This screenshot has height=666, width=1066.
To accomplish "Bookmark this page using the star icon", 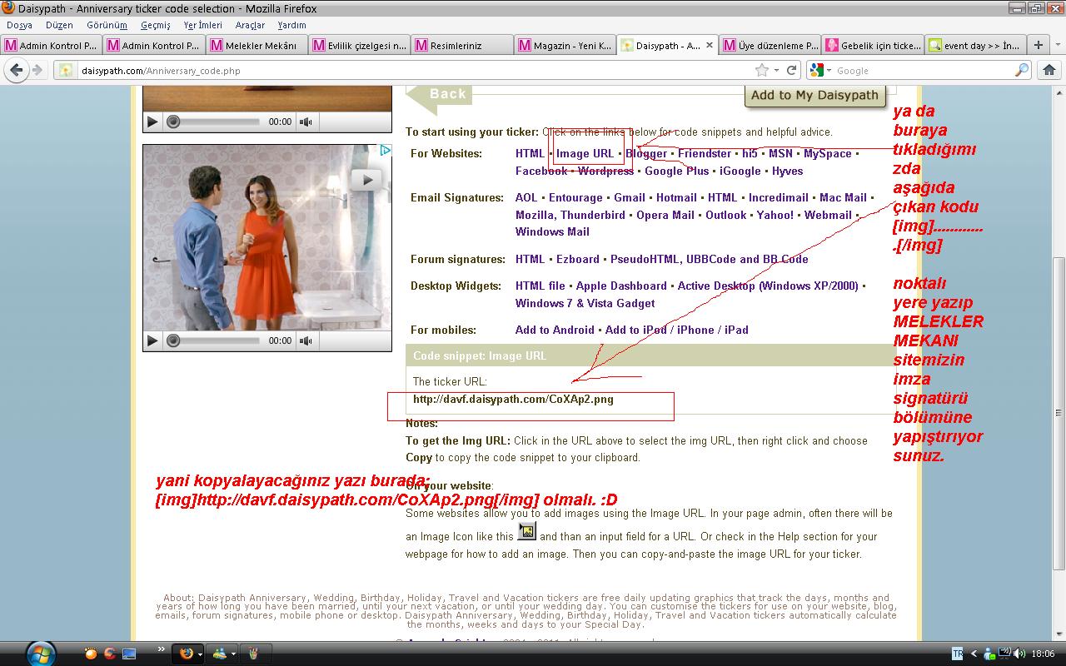I will (x=761, y=71).
